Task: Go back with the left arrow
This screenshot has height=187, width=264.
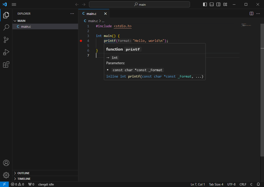Action: click(x=77, y=5)
